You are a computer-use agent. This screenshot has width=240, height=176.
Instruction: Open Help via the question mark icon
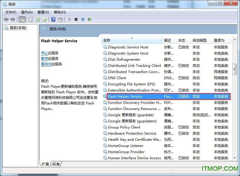53,19
